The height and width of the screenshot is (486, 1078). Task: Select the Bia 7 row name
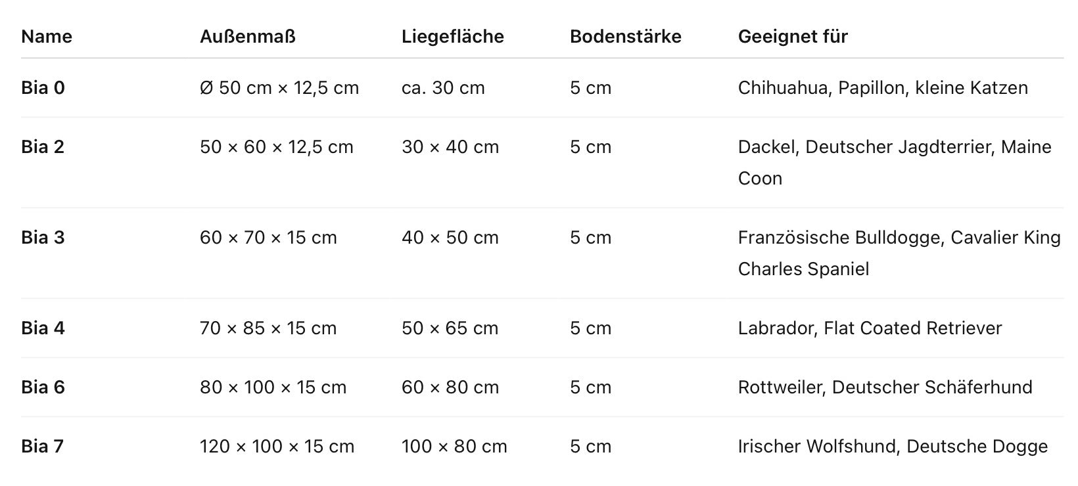point(43,446)
